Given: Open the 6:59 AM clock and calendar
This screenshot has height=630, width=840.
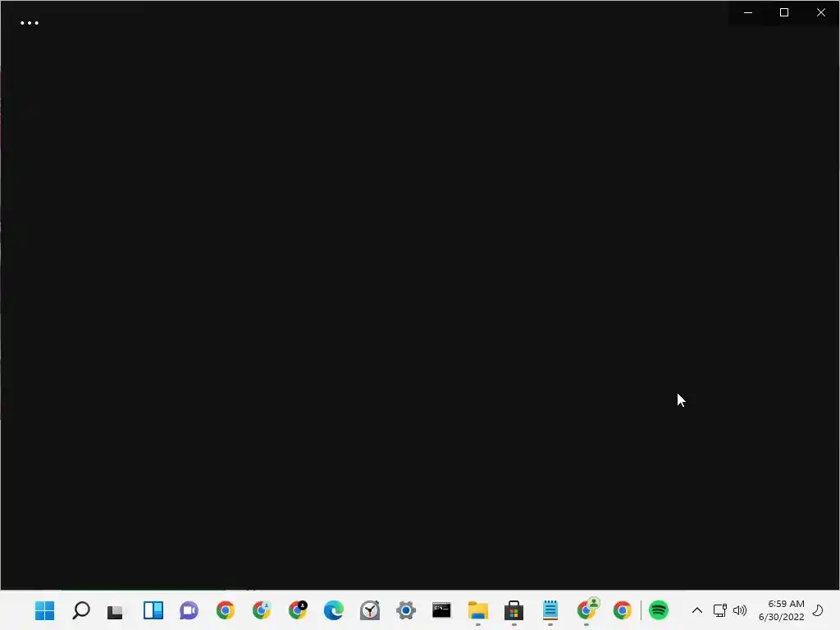Looking at the screenshot, I should point(781,610).
